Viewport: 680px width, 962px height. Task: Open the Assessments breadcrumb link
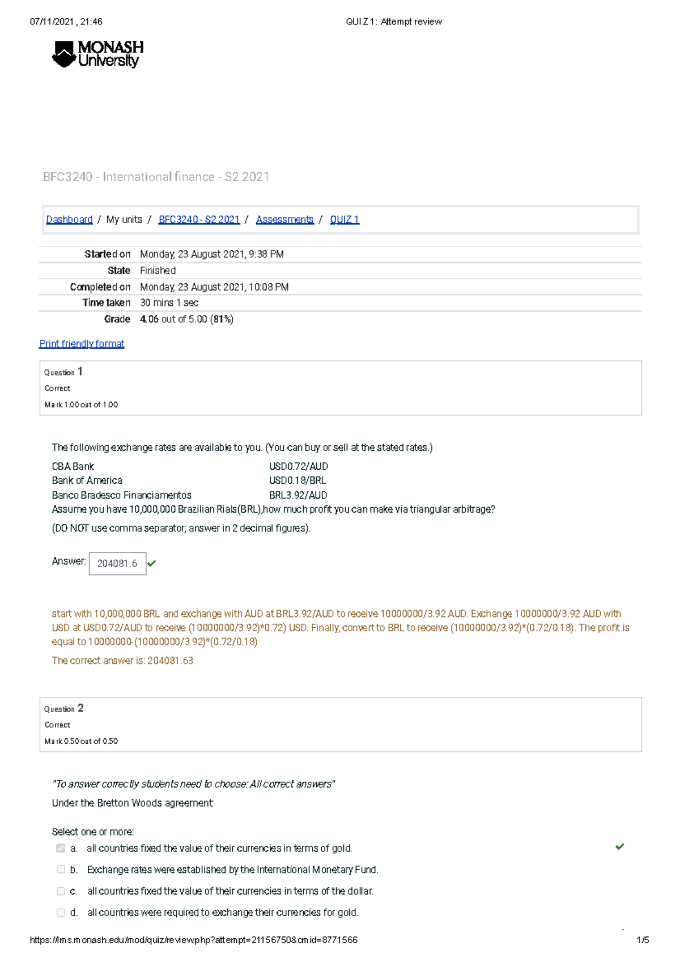click(x=284, y=219)
